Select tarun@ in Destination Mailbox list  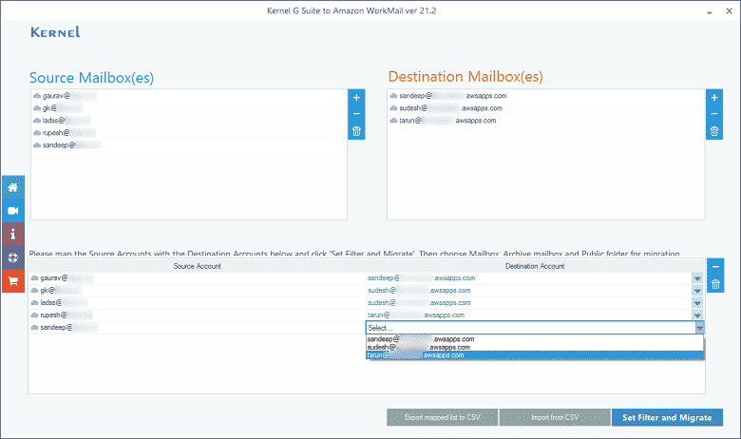545,121
